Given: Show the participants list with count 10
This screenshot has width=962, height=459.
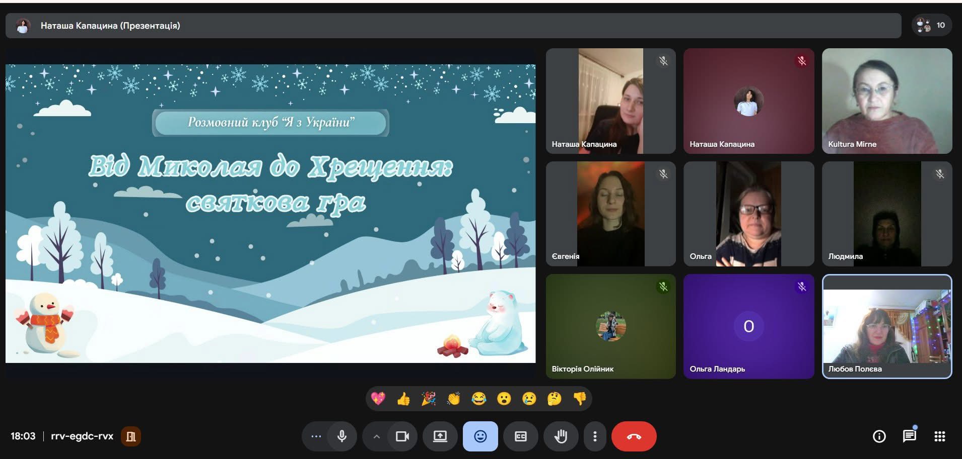Looking at the screenshot, I should coord(931,25).
